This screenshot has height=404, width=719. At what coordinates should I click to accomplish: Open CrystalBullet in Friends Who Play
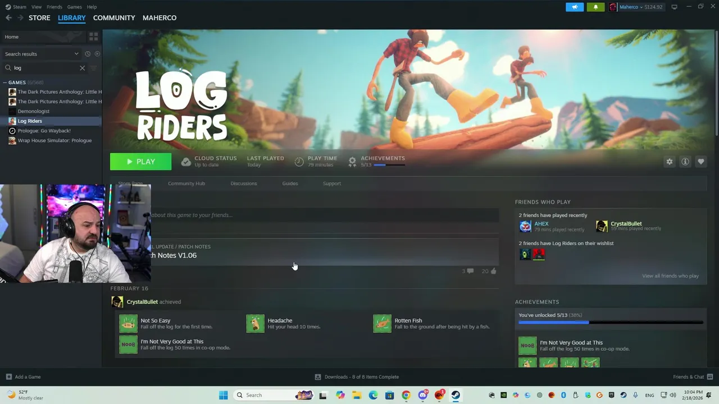click(x=626, y=224)
